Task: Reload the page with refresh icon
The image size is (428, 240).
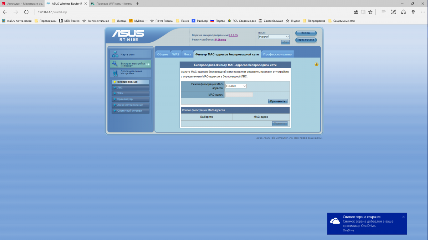Action: point(26,12)
